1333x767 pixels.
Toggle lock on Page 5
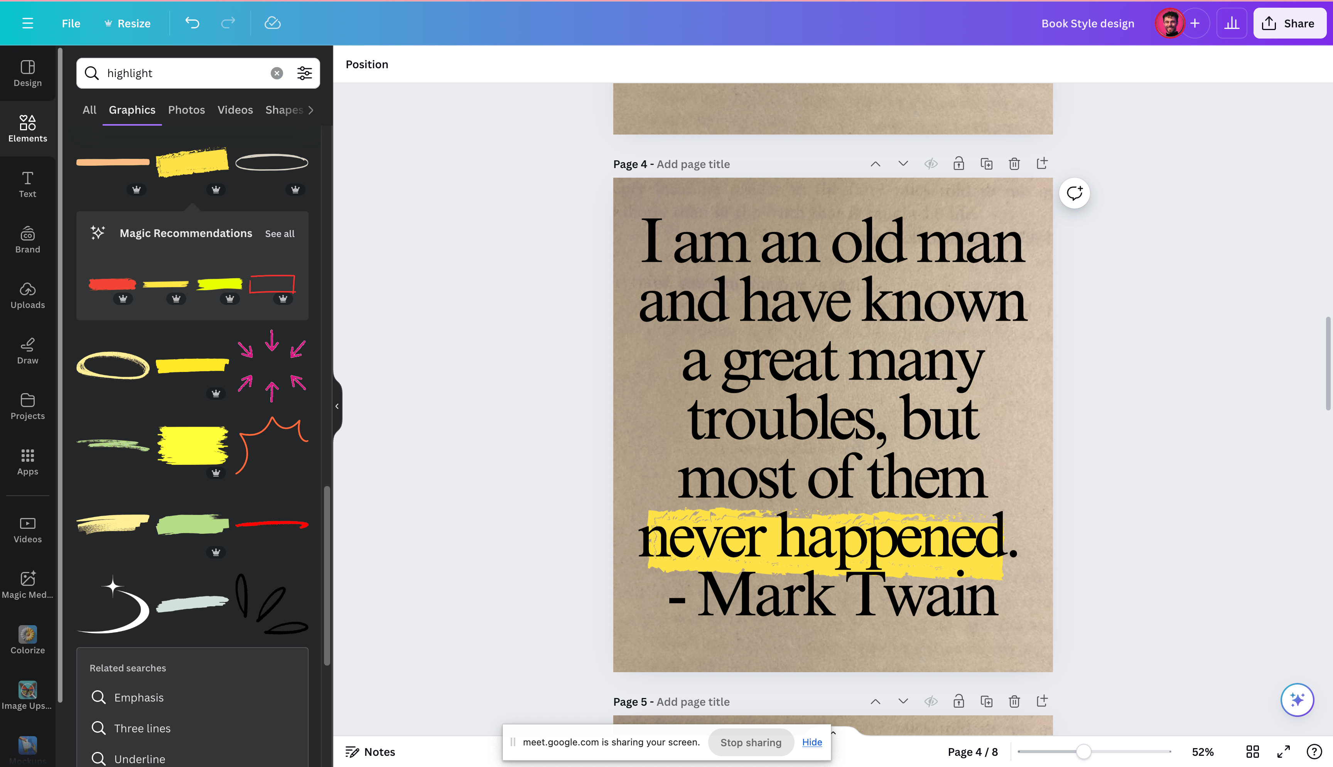(x=958, y=702)
